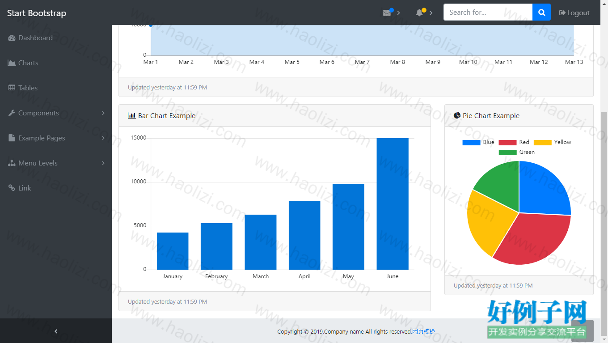608x343 pixels.
Task: Click the March bar in the bar chart
Action: (x=261, y=242)
